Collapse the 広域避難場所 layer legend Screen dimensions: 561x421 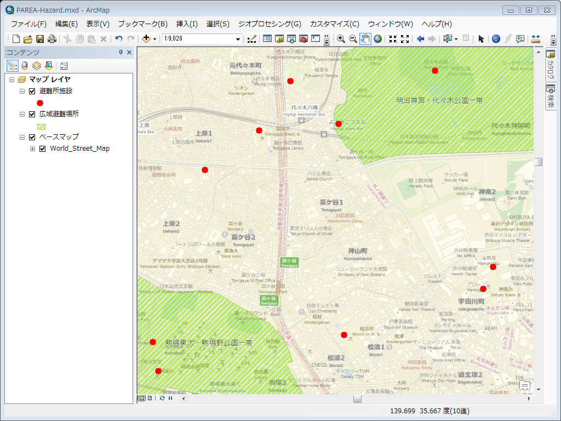click(22, 114)
